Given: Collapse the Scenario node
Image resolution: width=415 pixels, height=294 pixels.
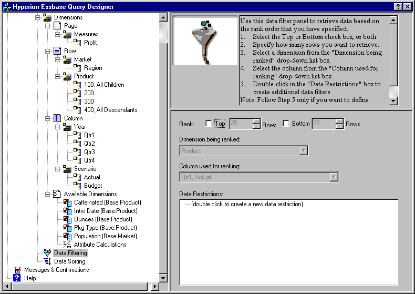Looking at the screenshot, I should tap(57, 169).
